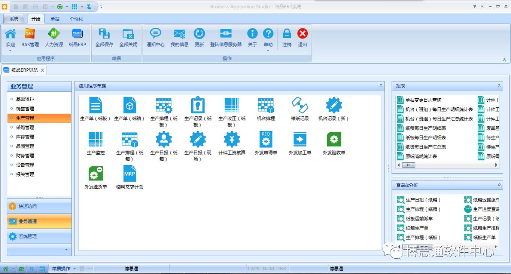The width and height of the screenshot is (511, 274).
Task: Open the 单据变更日志查询 report
Action: click(423, 100)
